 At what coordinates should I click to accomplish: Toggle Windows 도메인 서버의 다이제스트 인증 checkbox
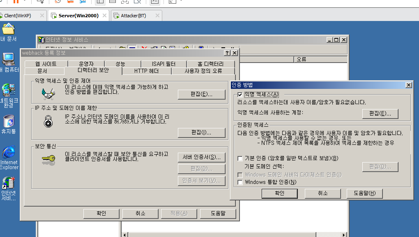pos(240,175)
